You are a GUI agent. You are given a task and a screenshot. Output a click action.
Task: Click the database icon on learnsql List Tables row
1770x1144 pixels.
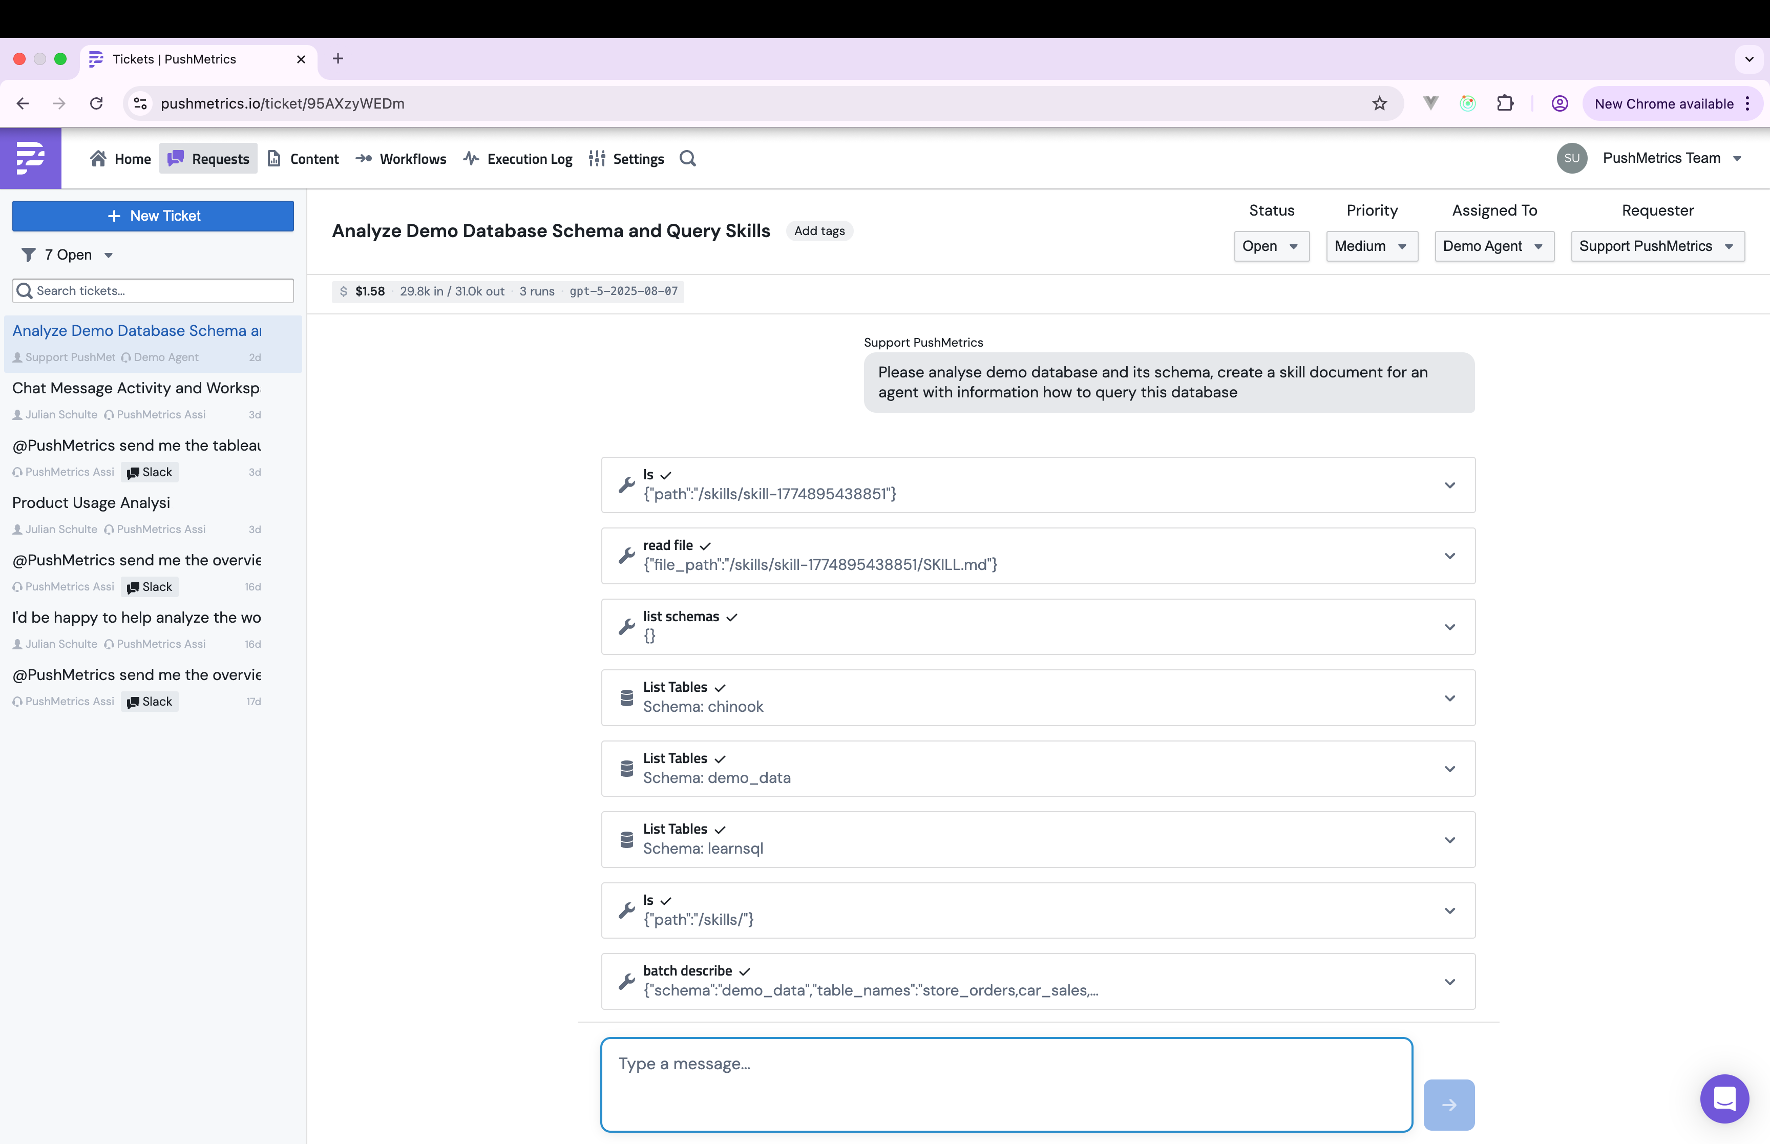tap(627, 839)
